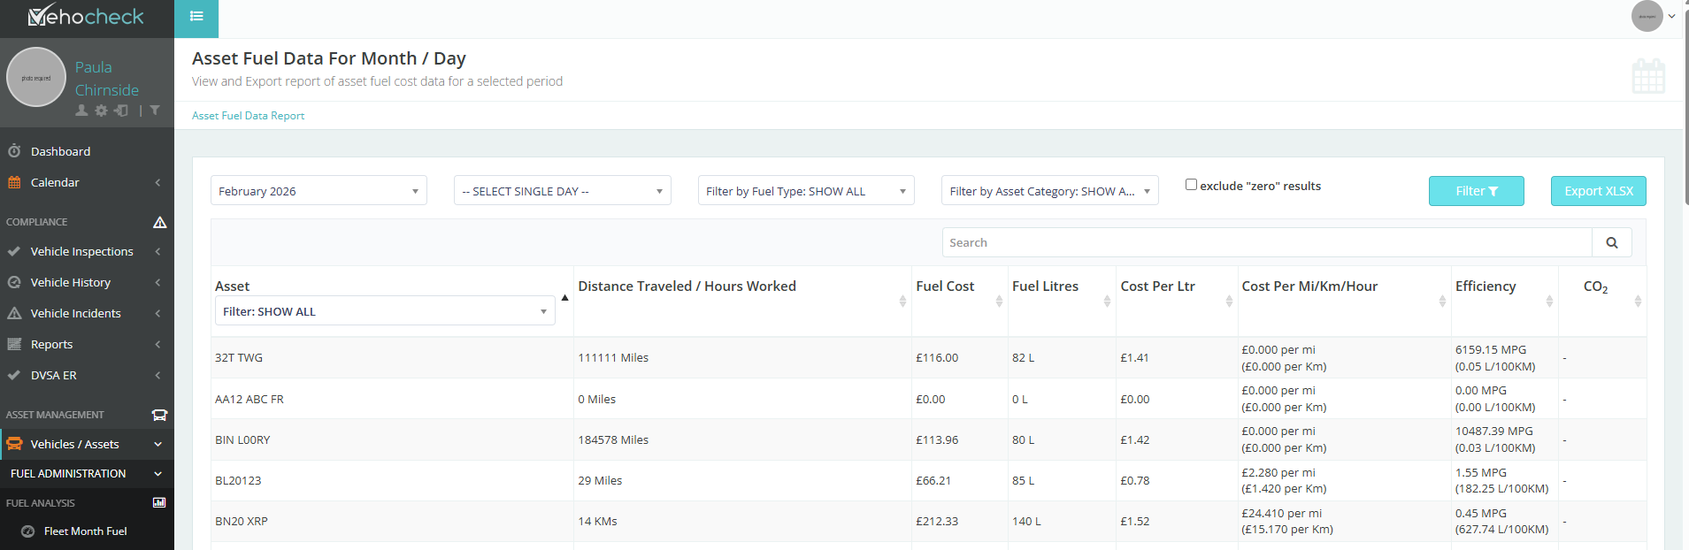This screenshot has width=1689, height=550.
Task: Open account settings gear icon in sidebar
Action: pyautogui.click(x=101, y=111)
